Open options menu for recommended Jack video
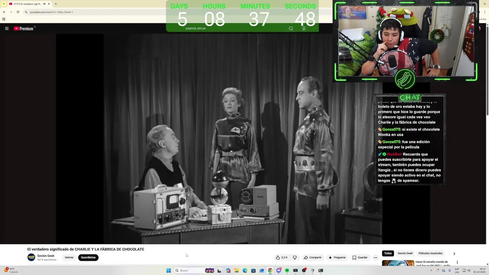The height and width of the screenshot is (275, 489). (x=457, y=262)
